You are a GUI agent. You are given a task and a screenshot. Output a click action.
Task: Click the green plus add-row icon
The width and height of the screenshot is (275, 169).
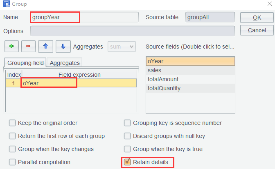[x=11, y=47]
